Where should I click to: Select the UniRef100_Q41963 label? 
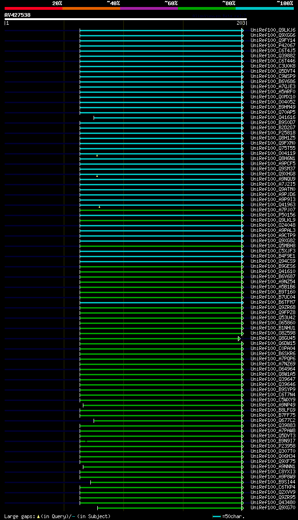[x=273, y=205]
